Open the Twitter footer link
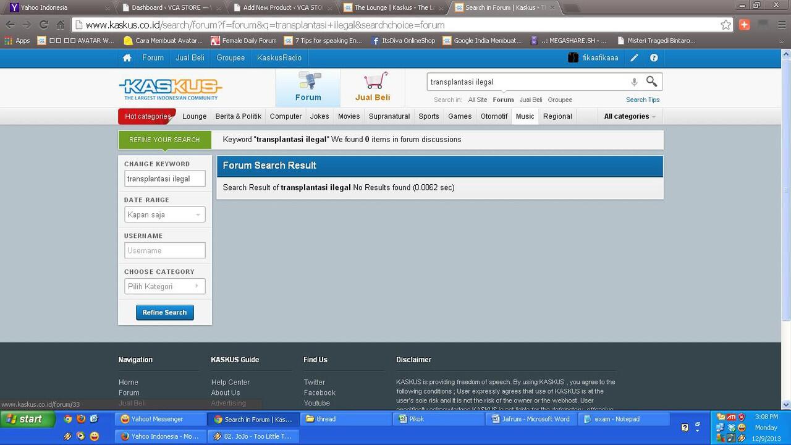This screenshot has width=791, height=445. point(314,383)
